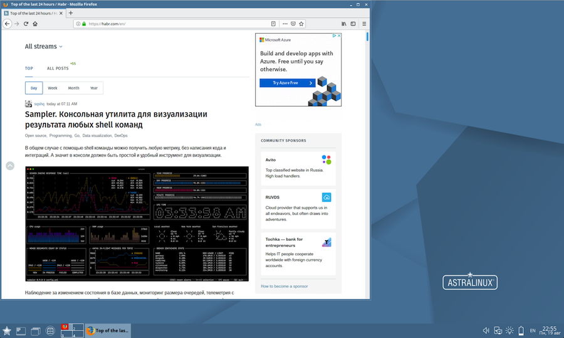Go to the Firefox home page icon

pos(35,24)
